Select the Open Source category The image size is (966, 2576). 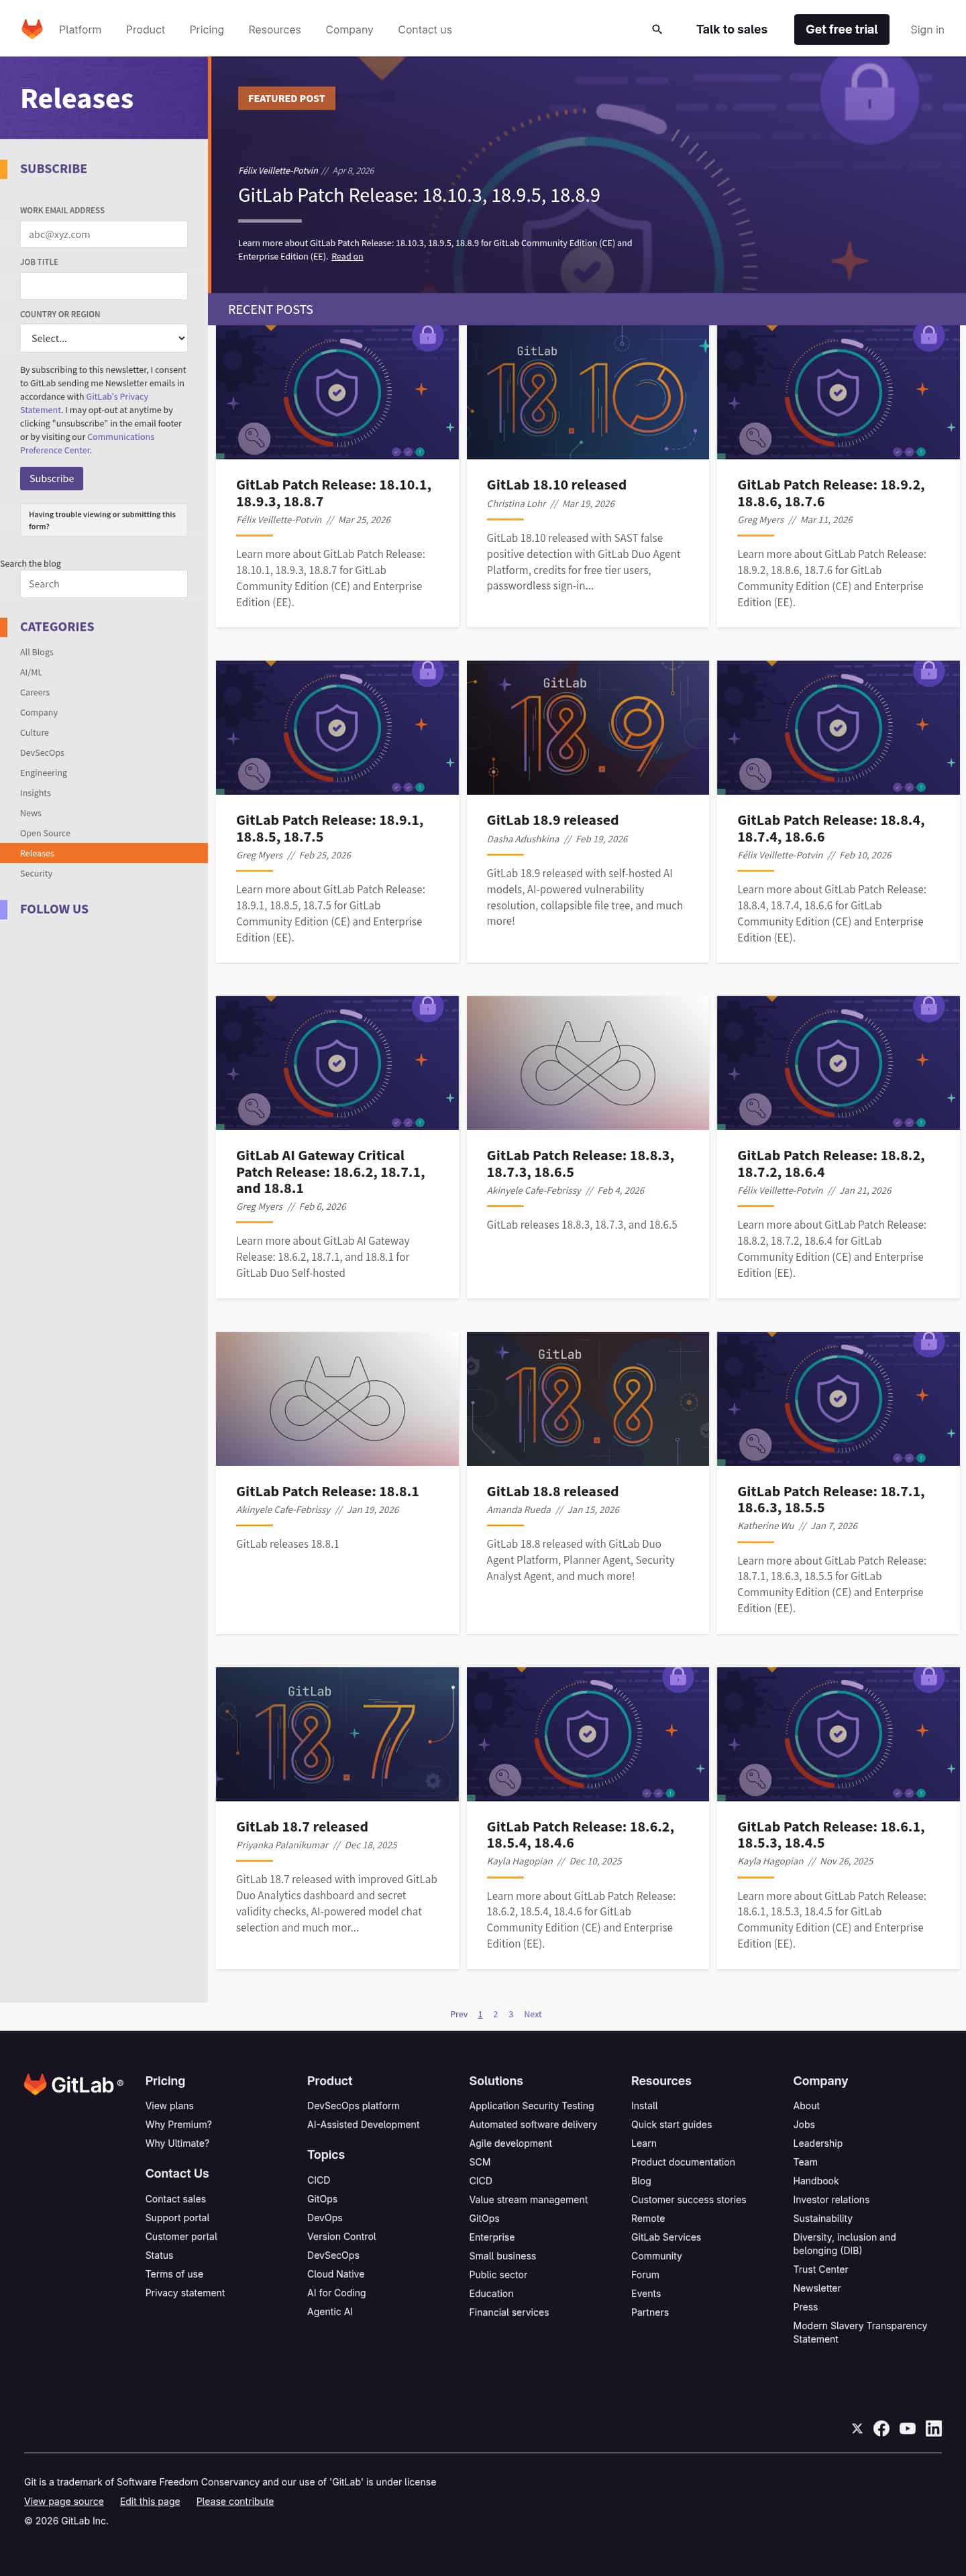45,833
